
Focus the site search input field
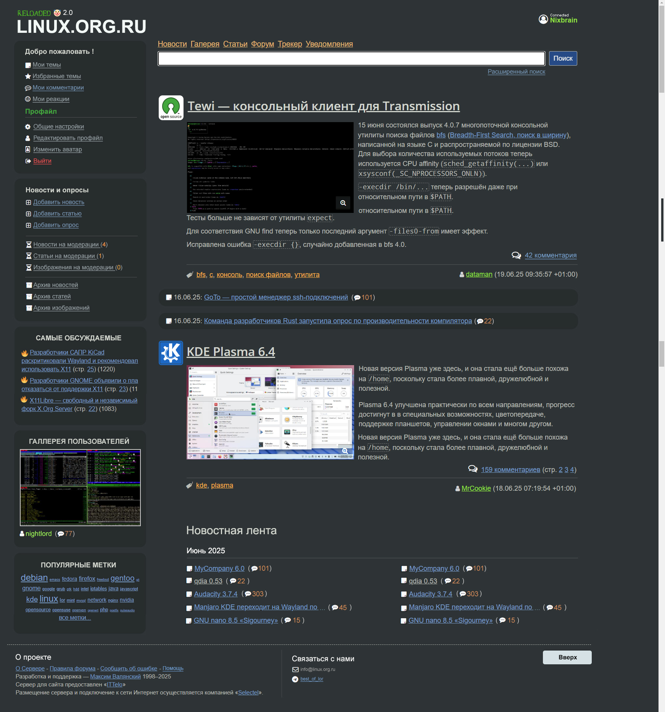pos(351,58)
